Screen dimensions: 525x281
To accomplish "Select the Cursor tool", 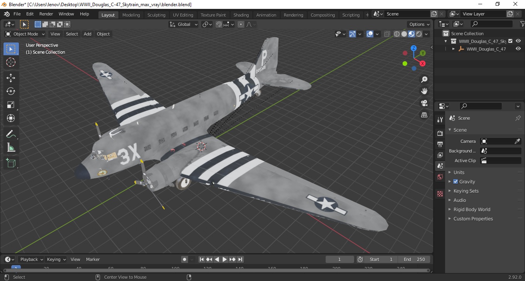I will 11,62.
